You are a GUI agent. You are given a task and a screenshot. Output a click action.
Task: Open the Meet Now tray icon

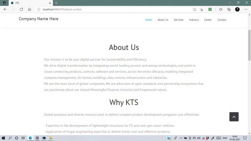point(190,138)
